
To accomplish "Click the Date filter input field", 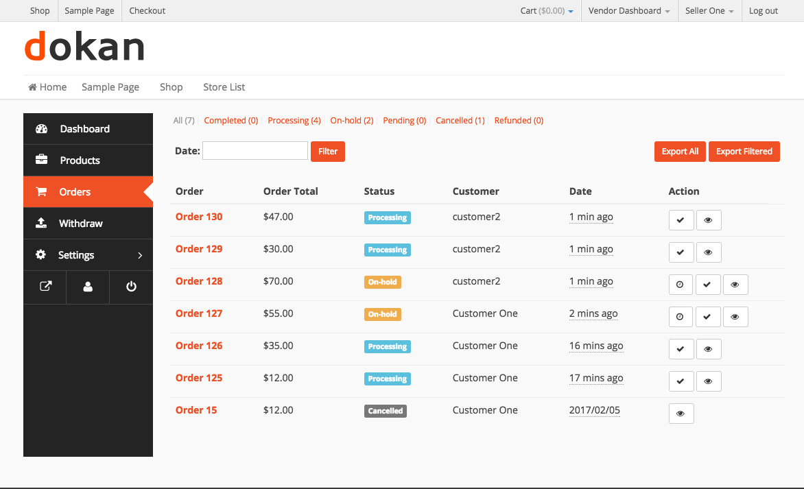I will pos(255,151).
